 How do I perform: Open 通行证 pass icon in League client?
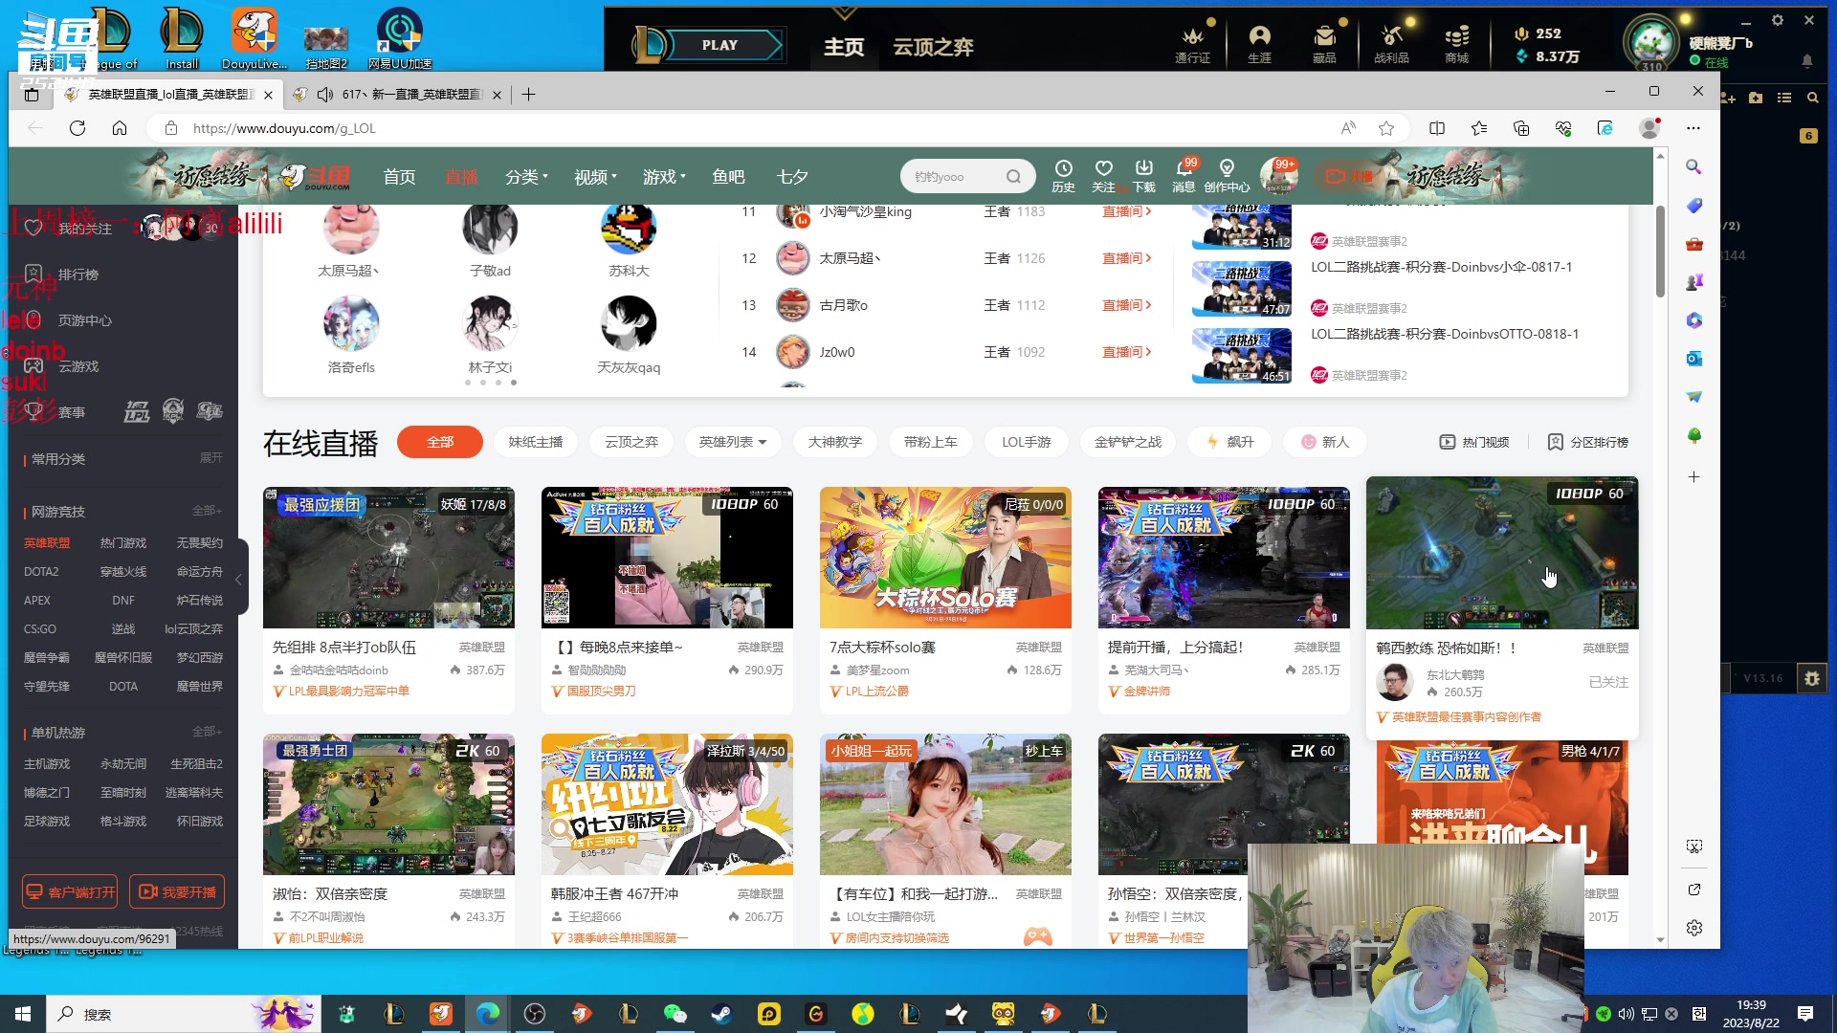click(x=1192, y=44)
